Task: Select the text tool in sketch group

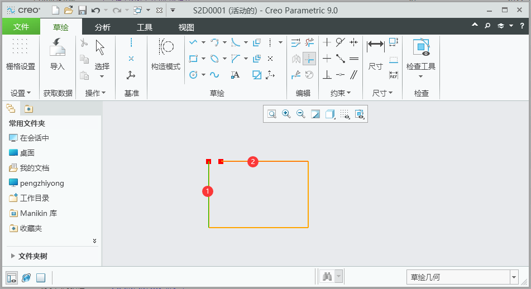Action: coord(235,75)
